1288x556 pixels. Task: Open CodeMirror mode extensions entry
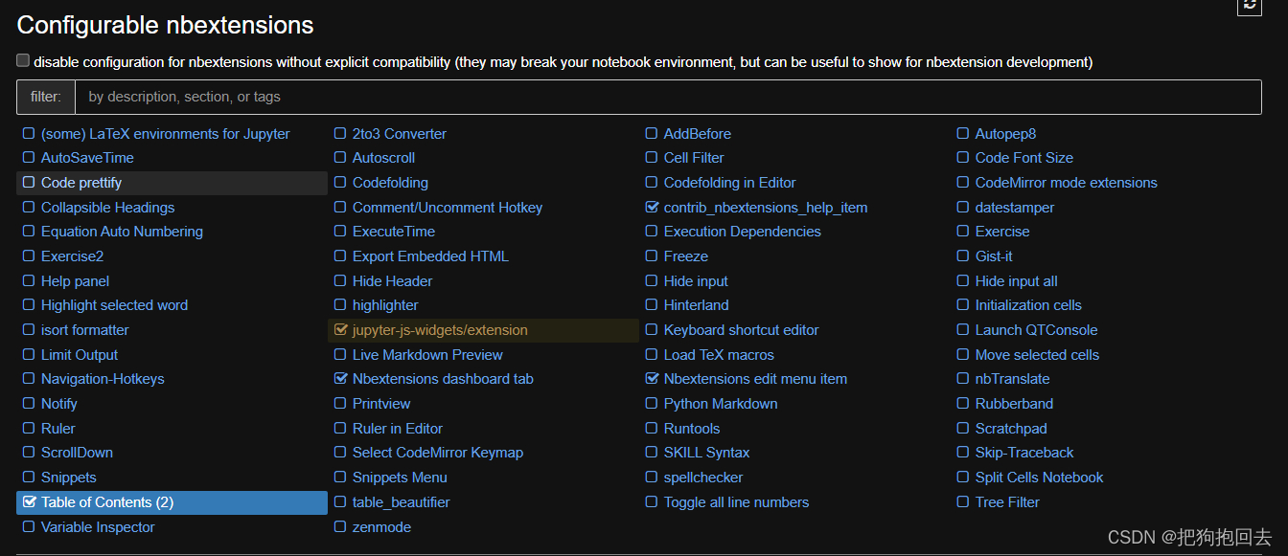click(1067, 183)
